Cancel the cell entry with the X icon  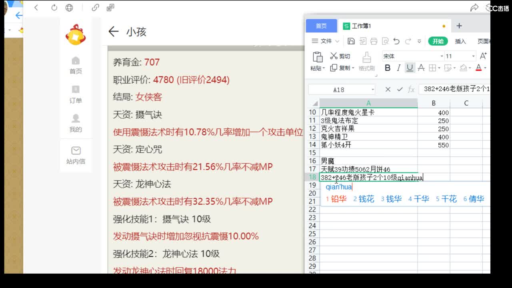pos(388,89)
